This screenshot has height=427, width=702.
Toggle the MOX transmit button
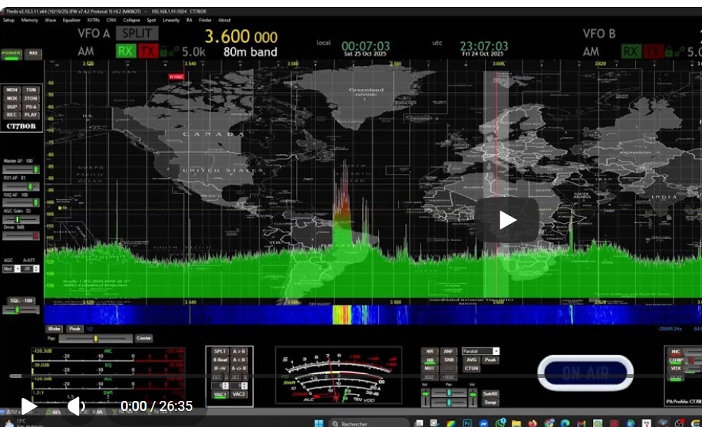click(x=12, y=98)
